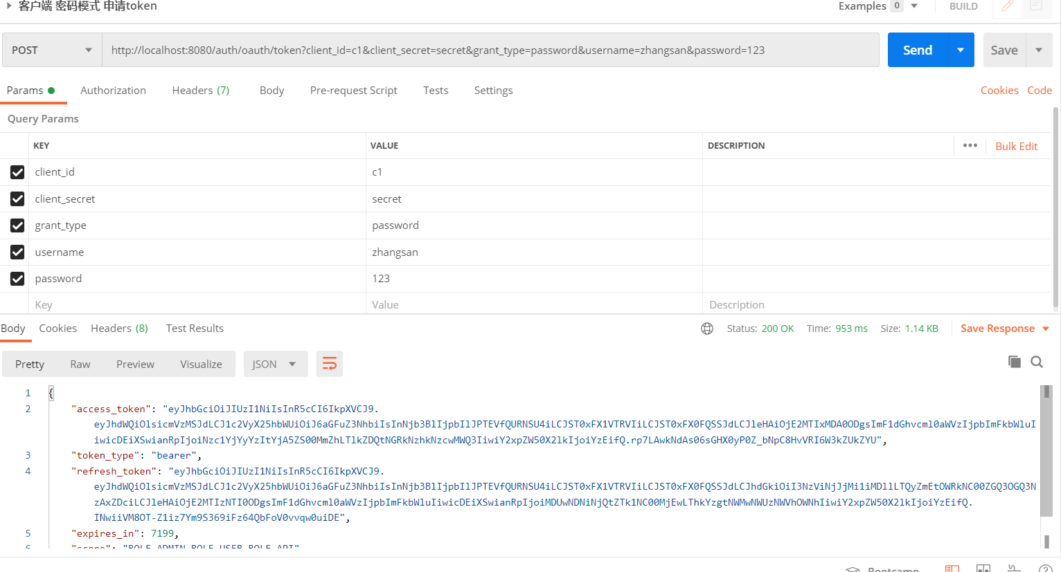Uncheck the client_secret parameter checkbox
This screenshot has height=572, width=1061.
tap(17, 199)
